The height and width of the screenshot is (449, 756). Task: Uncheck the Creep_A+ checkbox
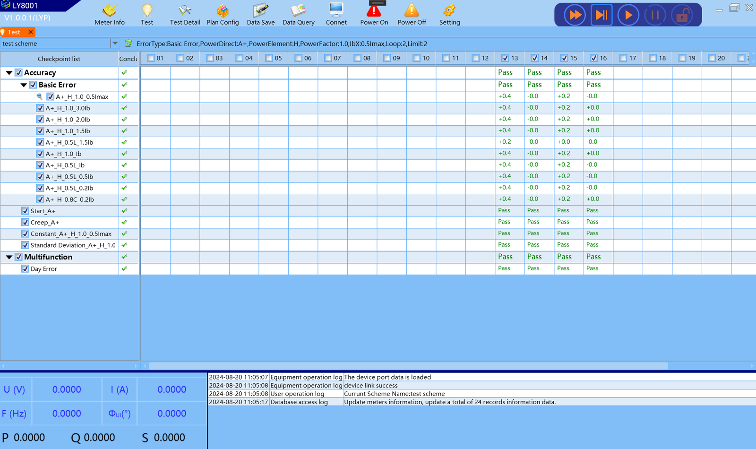[26, 222]
